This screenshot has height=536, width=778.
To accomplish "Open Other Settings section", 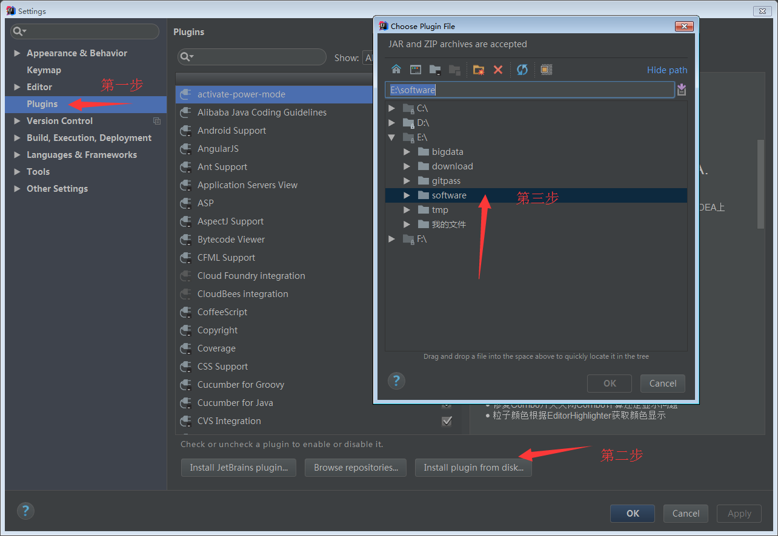I will 57,189.
